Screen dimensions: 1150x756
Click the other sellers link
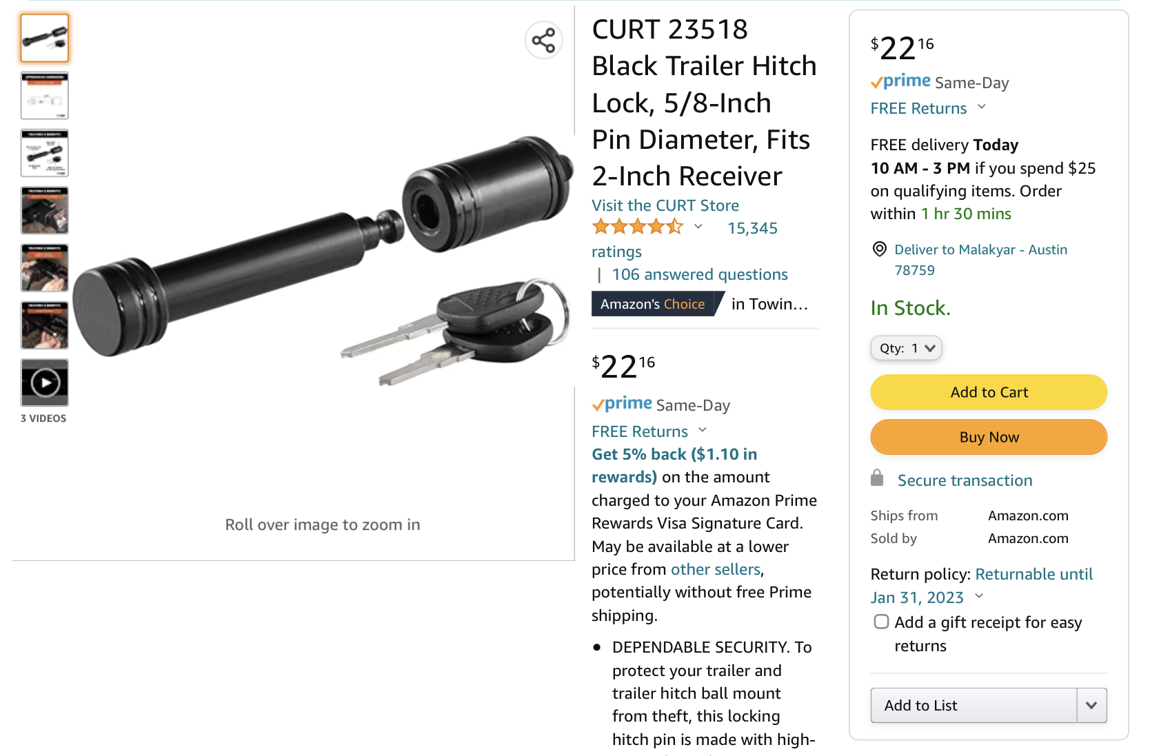coord(716,569)
